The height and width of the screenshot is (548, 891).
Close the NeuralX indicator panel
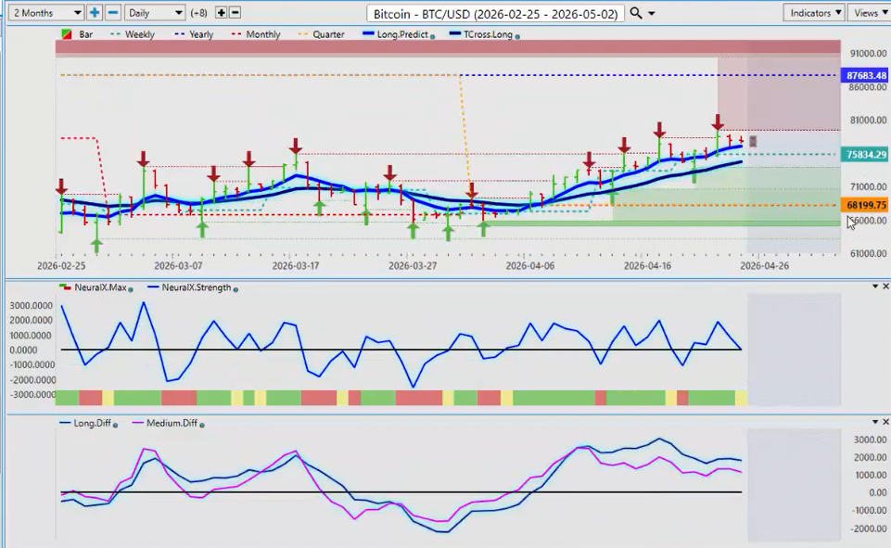(x=885, y=287)
